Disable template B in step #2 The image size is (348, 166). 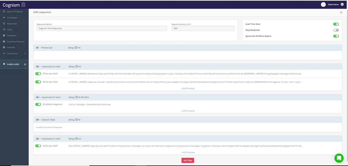coord(38,82)
